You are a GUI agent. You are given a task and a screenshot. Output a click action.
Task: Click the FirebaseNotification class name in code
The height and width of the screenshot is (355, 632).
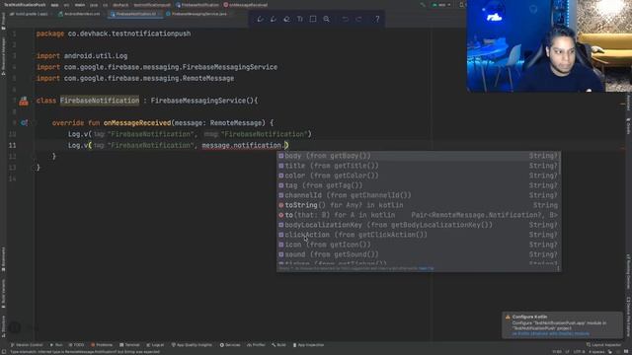point(100,101)
